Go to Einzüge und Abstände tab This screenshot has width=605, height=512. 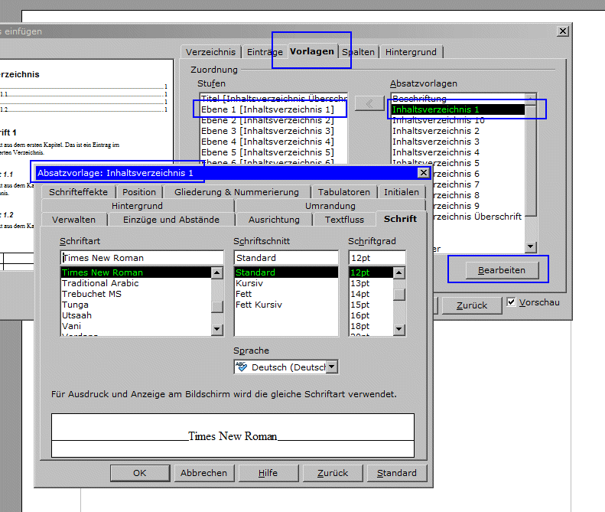pos(171,220)
